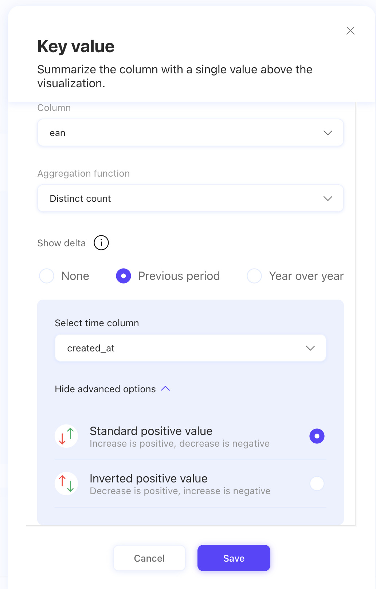Click chevron arrow in time column dropdown
The height and width of the screenshot is (589, 376).
tap(310, 348)
